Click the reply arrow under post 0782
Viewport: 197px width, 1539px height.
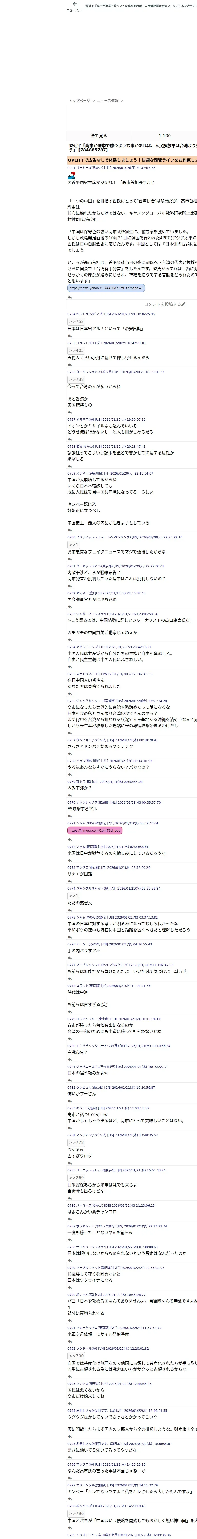click(x=70, y=1101)
